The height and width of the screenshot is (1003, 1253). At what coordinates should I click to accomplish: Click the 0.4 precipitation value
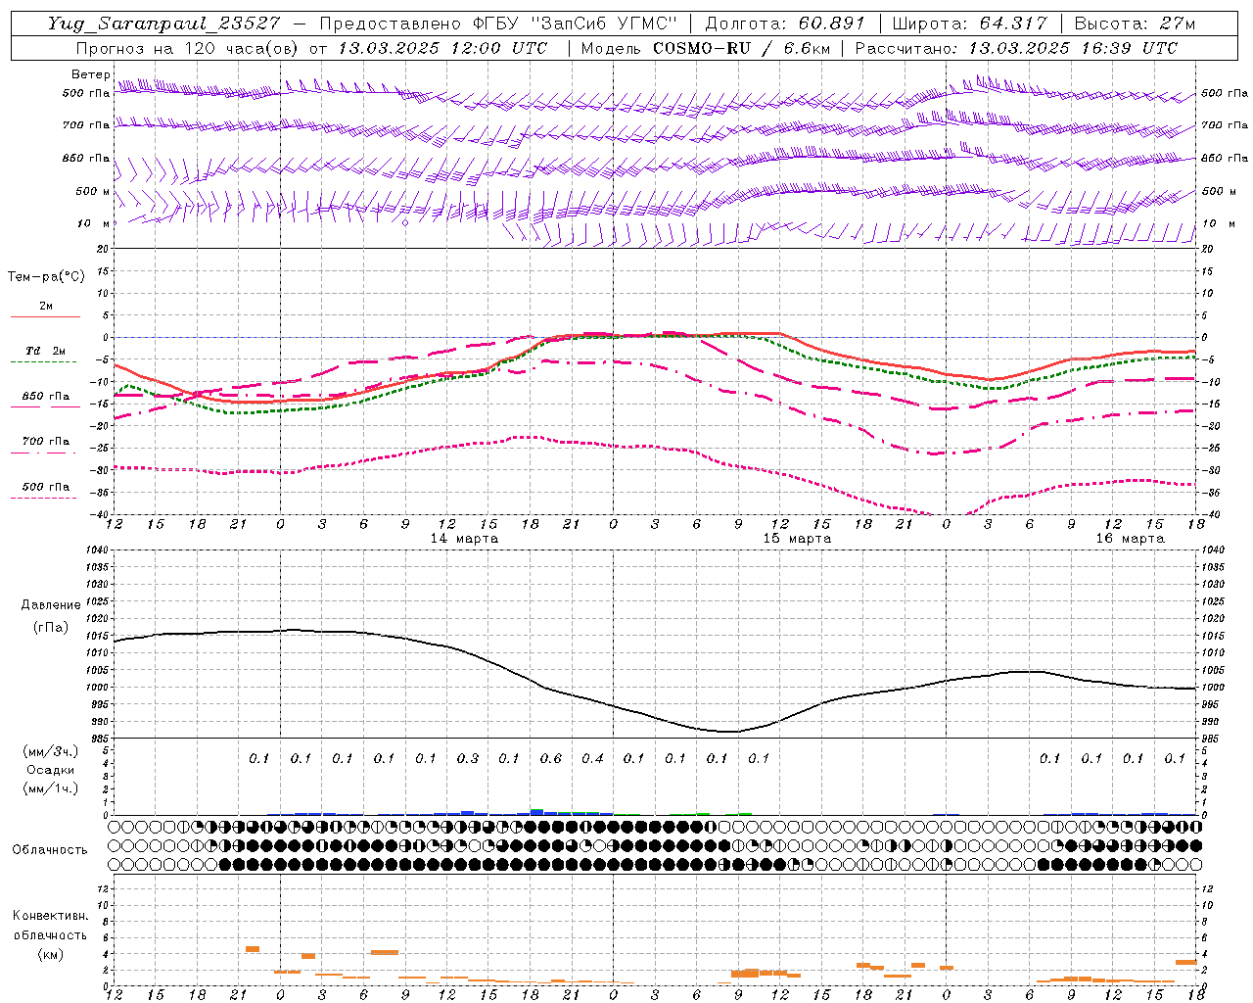[592, 758]
